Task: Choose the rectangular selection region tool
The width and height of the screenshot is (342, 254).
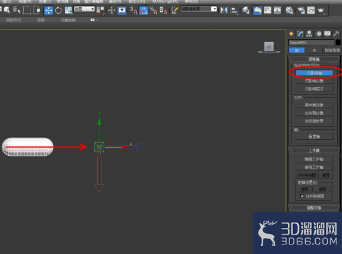Action: (27, 10)
